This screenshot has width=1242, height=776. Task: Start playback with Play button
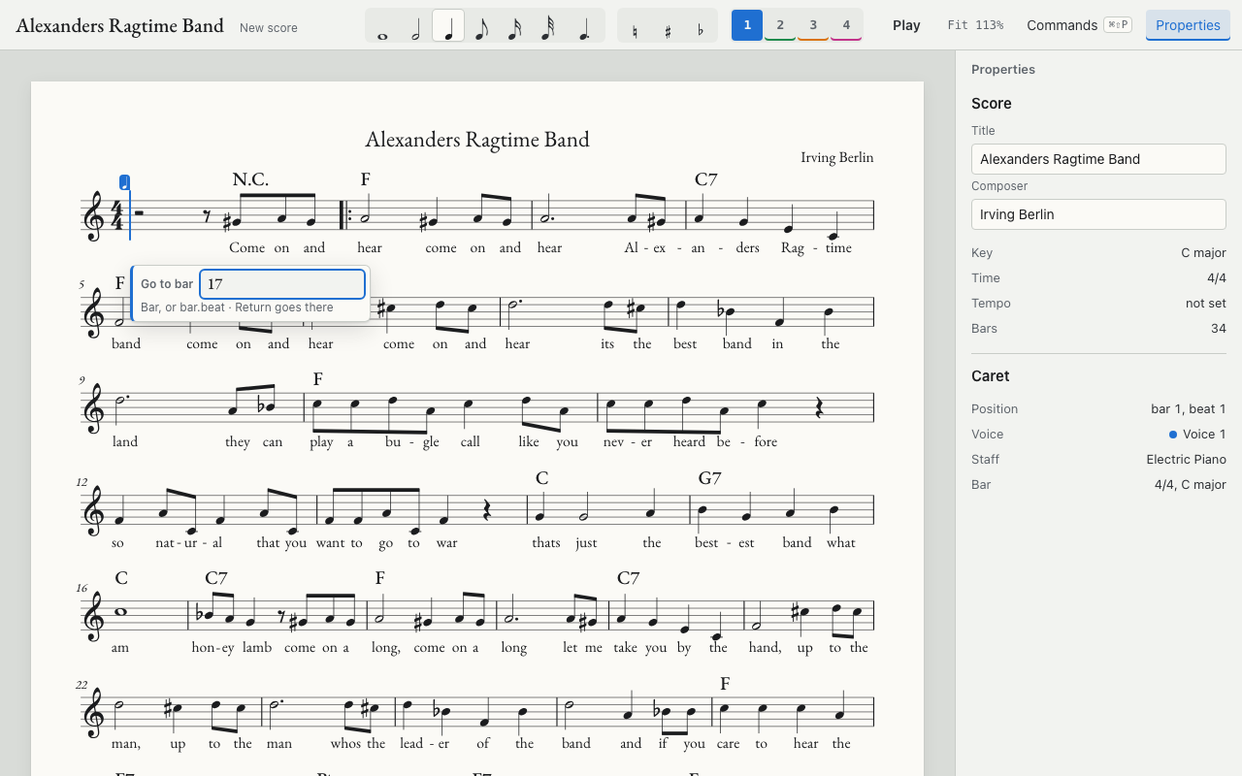coord(906,25)
